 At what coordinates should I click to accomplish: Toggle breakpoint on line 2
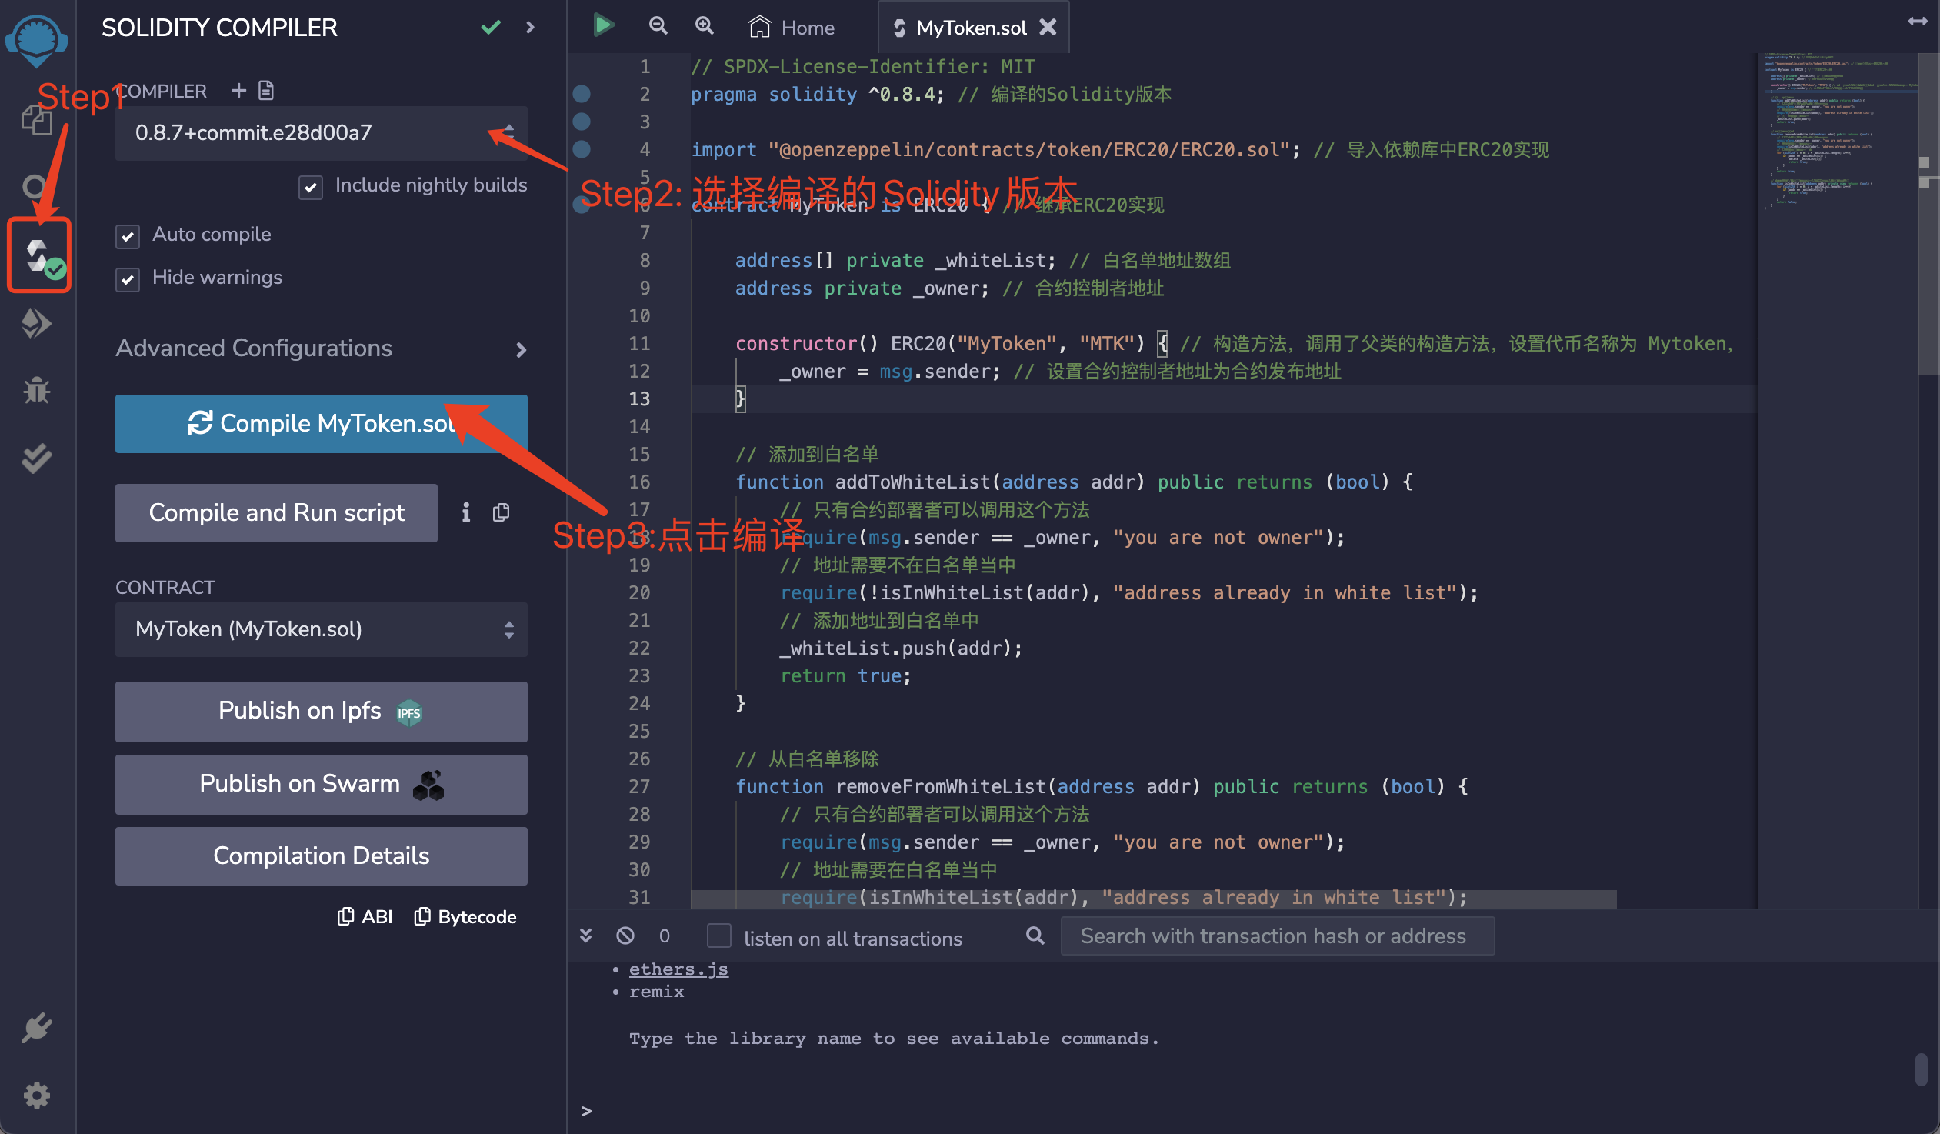pos(582,94)
